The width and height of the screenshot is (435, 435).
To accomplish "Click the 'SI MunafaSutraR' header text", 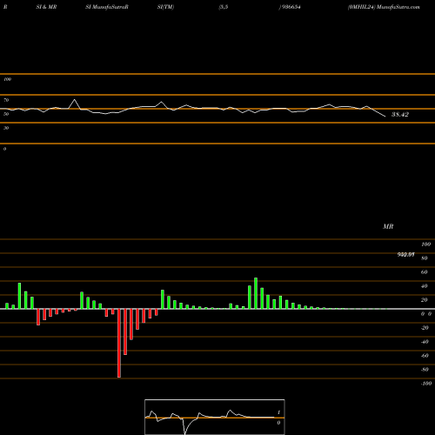I will click(x=107, y=7).
